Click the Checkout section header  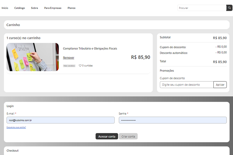[x=13, y=151]
